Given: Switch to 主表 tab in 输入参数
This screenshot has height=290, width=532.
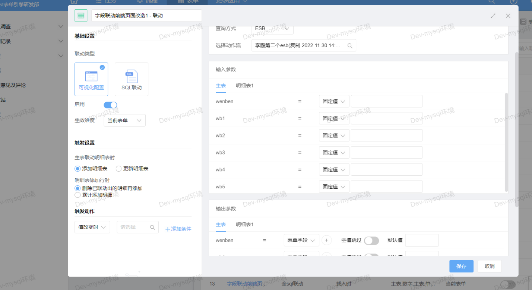Looking at the screenshot, I should click(221, 86).
